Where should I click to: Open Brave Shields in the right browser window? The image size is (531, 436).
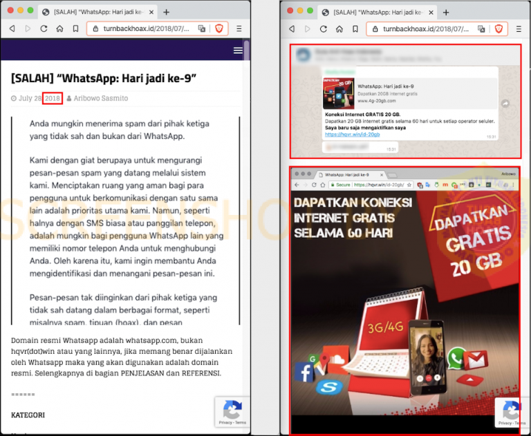coord(499,29)
